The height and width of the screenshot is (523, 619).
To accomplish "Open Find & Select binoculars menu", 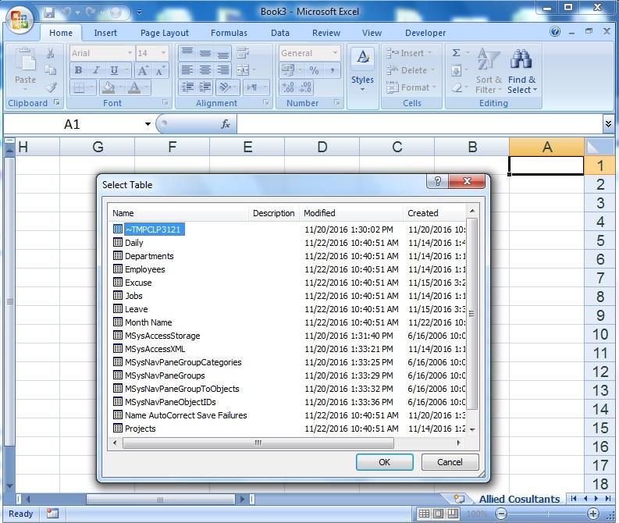I will [522, 71].
